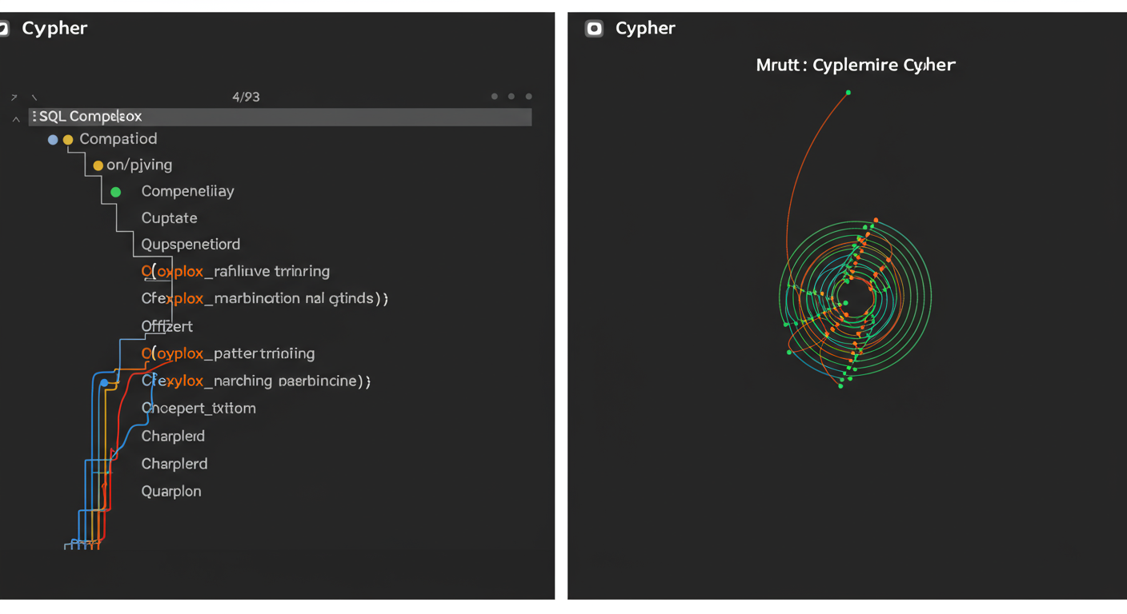Select the SQL Compelsox header row
Viewport: 1127px width, 614px height.
pyautogui.click(x=280, y=117)
